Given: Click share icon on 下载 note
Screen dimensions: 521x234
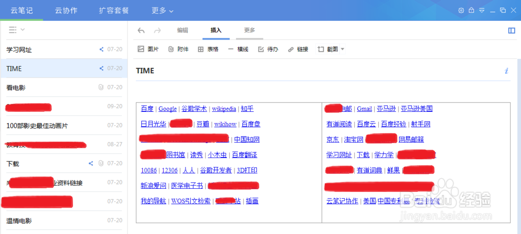Looking at the screenshot, I should click(x=91, y=163).
